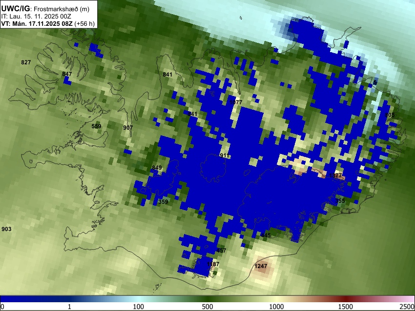
Task: Click the legend label 1
Action: point(69,307)
